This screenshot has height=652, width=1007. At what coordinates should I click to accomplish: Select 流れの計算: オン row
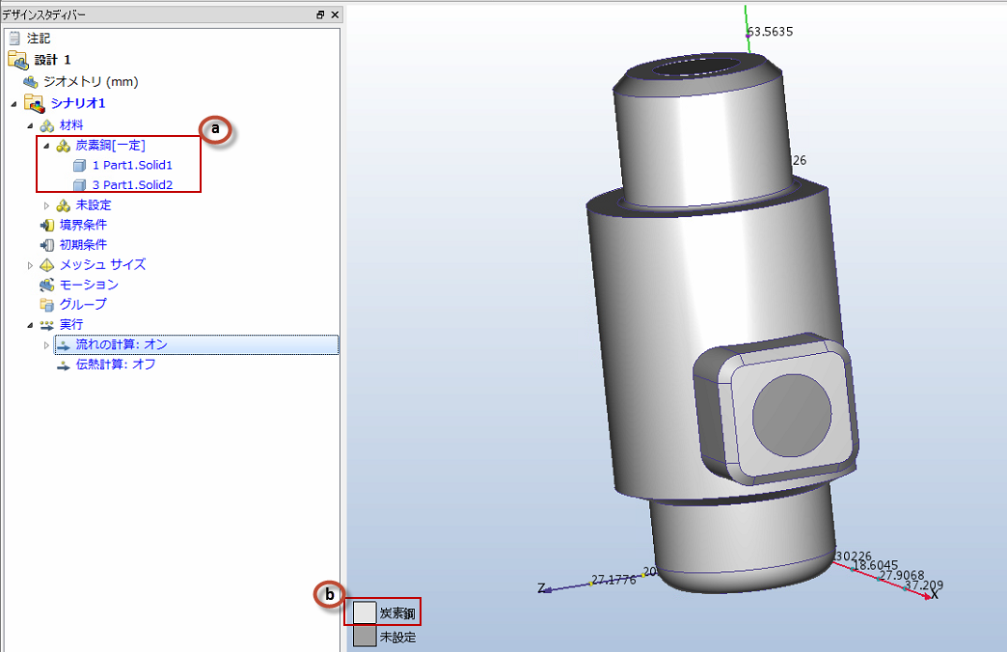tap(196, 345)
